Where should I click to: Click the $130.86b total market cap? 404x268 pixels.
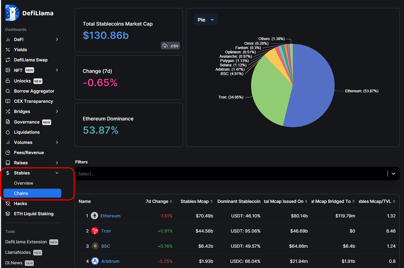pyautogui.click(x=106, y=35)
